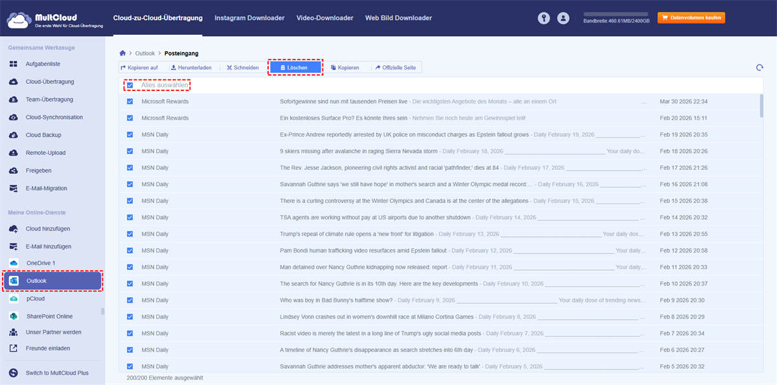Click the Kopieren auf toolbar button
This screenshot has height=385, width=777.
point(139,67)
